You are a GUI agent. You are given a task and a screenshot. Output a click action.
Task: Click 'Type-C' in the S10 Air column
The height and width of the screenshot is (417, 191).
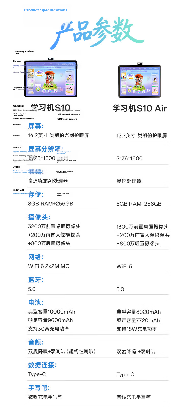click(125, 375)
